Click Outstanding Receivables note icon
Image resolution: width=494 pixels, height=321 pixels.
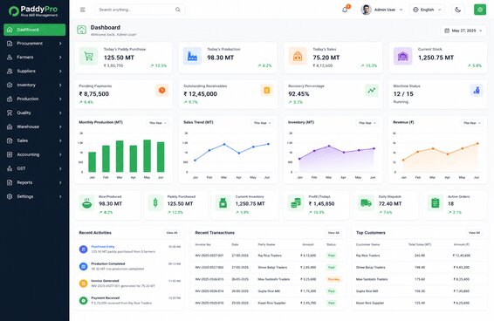pyautogui.click(x=266, y=91)
